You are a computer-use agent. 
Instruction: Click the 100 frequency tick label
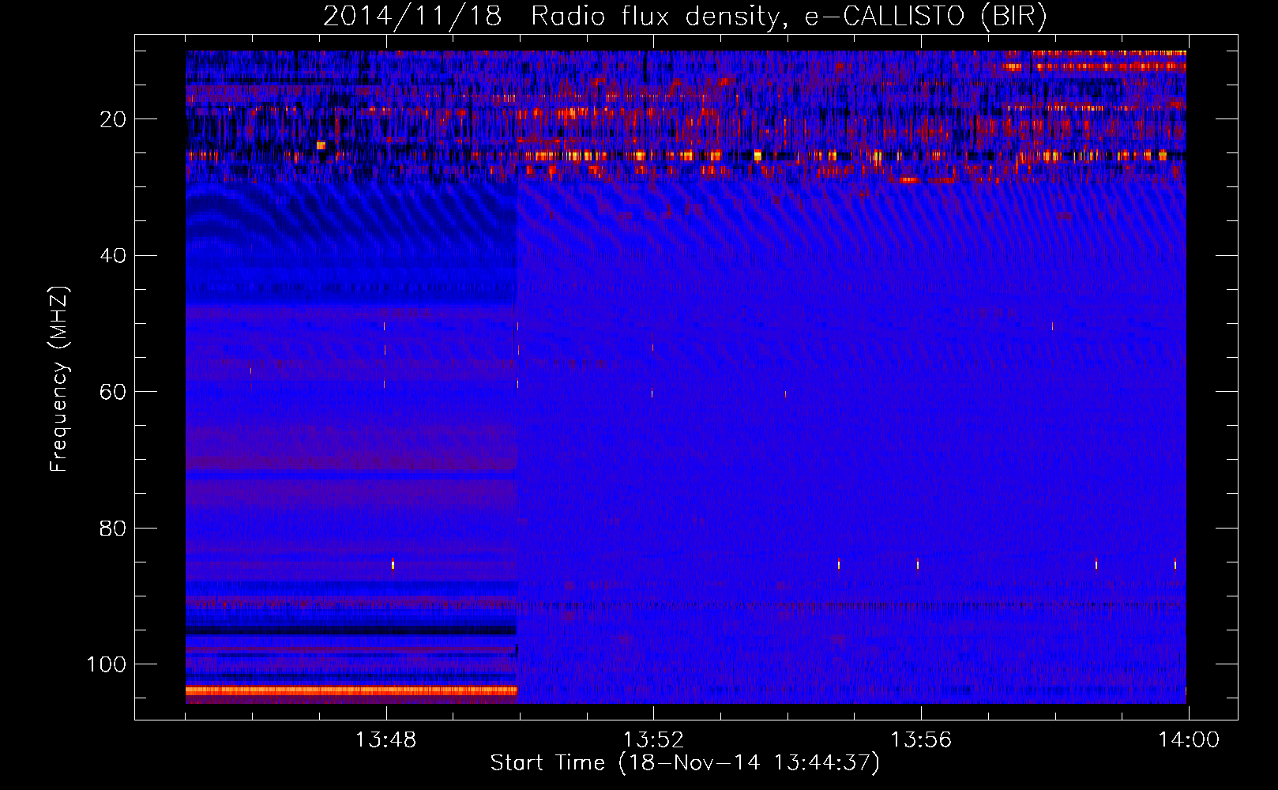(107, 664)
